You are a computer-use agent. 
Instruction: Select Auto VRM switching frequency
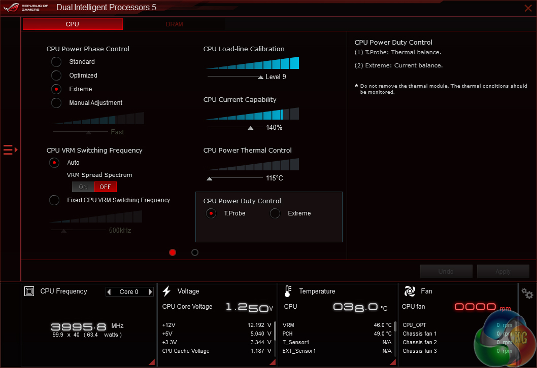(x=54, y=162)
